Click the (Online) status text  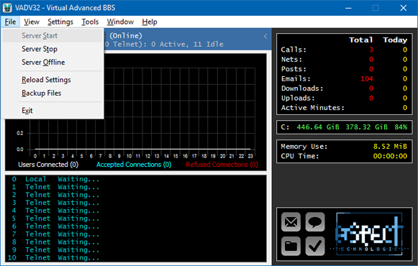(126, 36)
